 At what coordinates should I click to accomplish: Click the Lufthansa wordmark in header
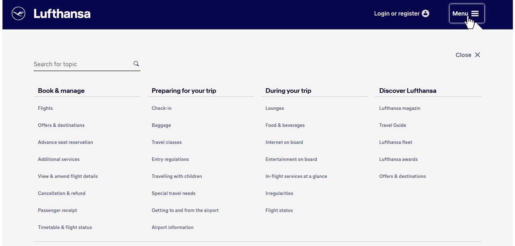coord(62,14)
